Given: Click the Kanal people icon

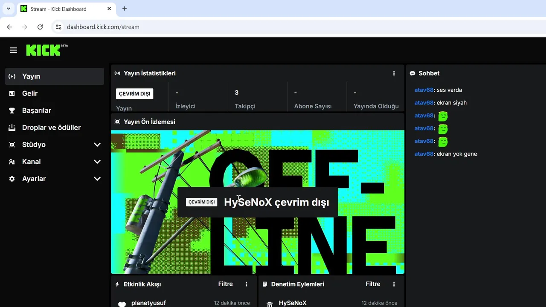Looking at the screenshot, I should pyautogui.click(x=12, y=162).
